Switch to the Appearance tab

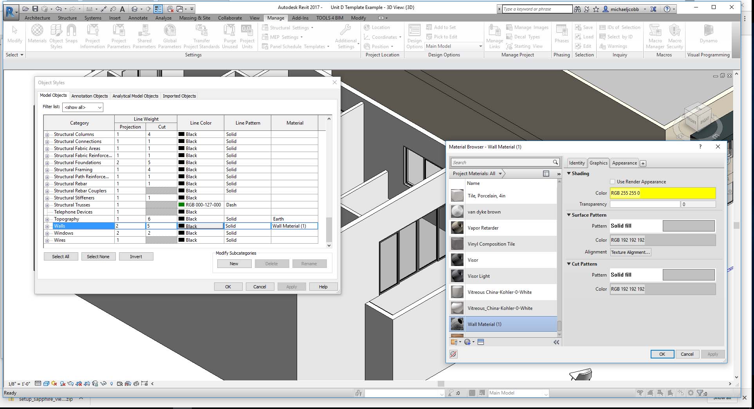[624, 163]
